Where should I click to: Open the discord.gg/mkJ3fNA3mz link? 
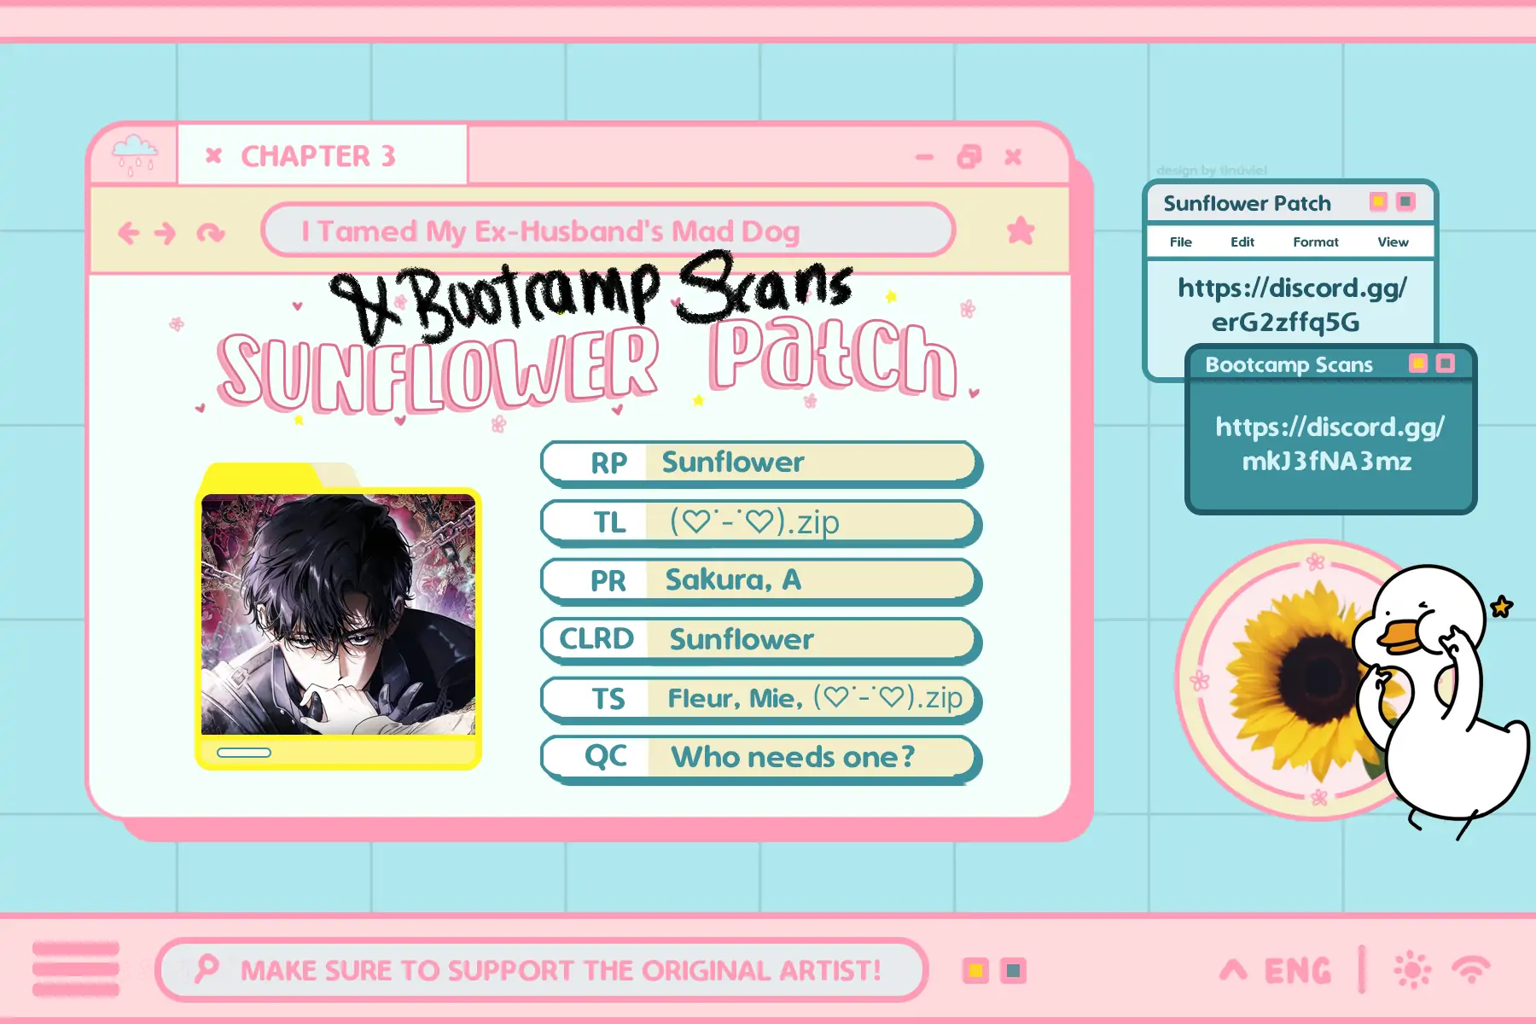[1329, 444]
